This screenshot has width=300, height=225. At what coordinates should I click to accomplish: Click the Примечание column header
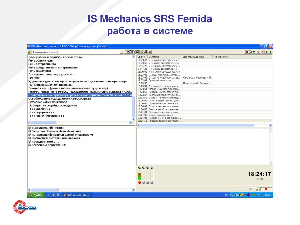(x=243, y=57)
